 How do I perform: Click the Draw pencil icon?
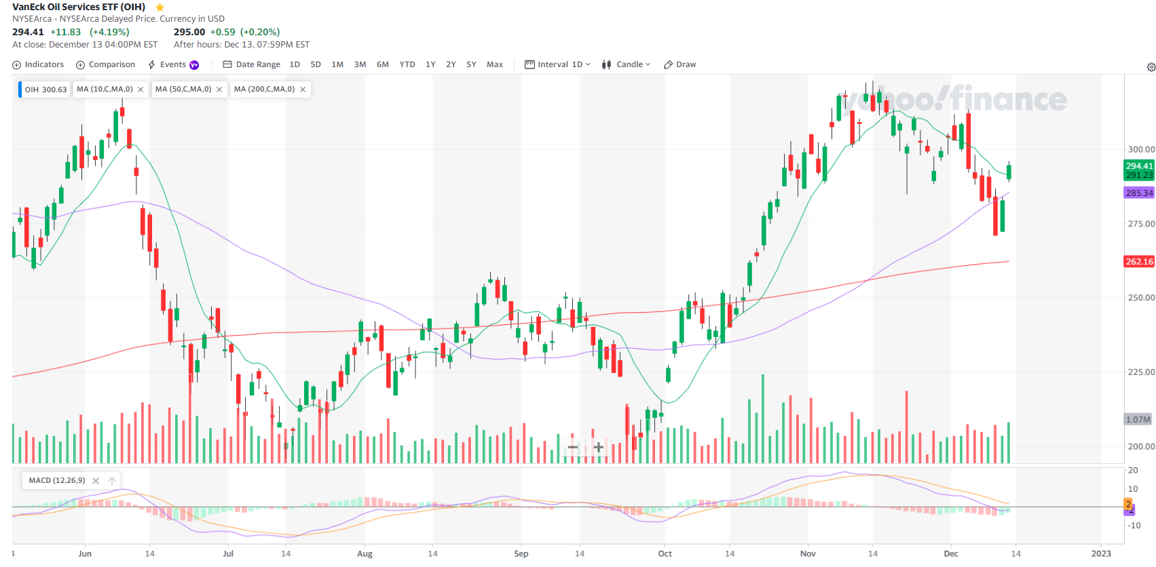click(668, 65)
